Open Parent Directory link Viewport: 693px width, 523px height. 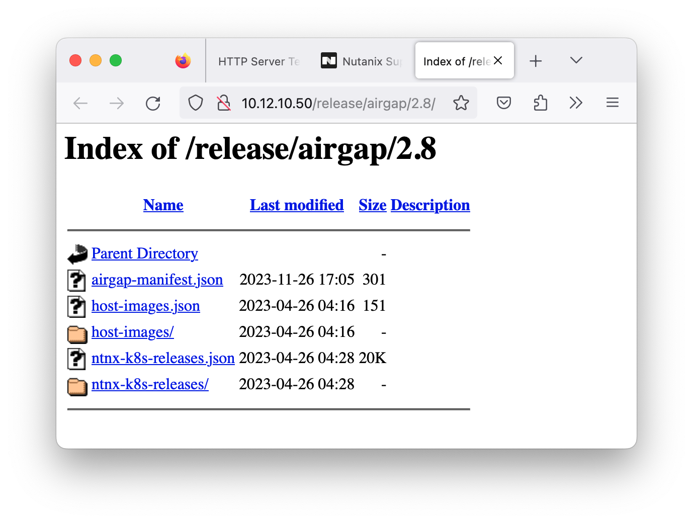click(x=145, y=253)
